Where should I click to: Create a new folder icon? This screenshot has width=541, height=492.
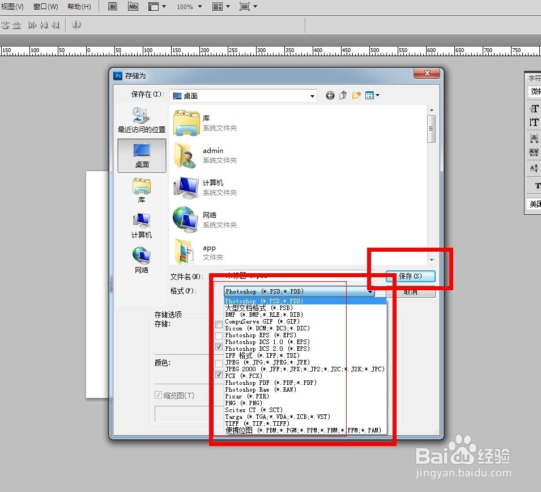coord(356,95)
